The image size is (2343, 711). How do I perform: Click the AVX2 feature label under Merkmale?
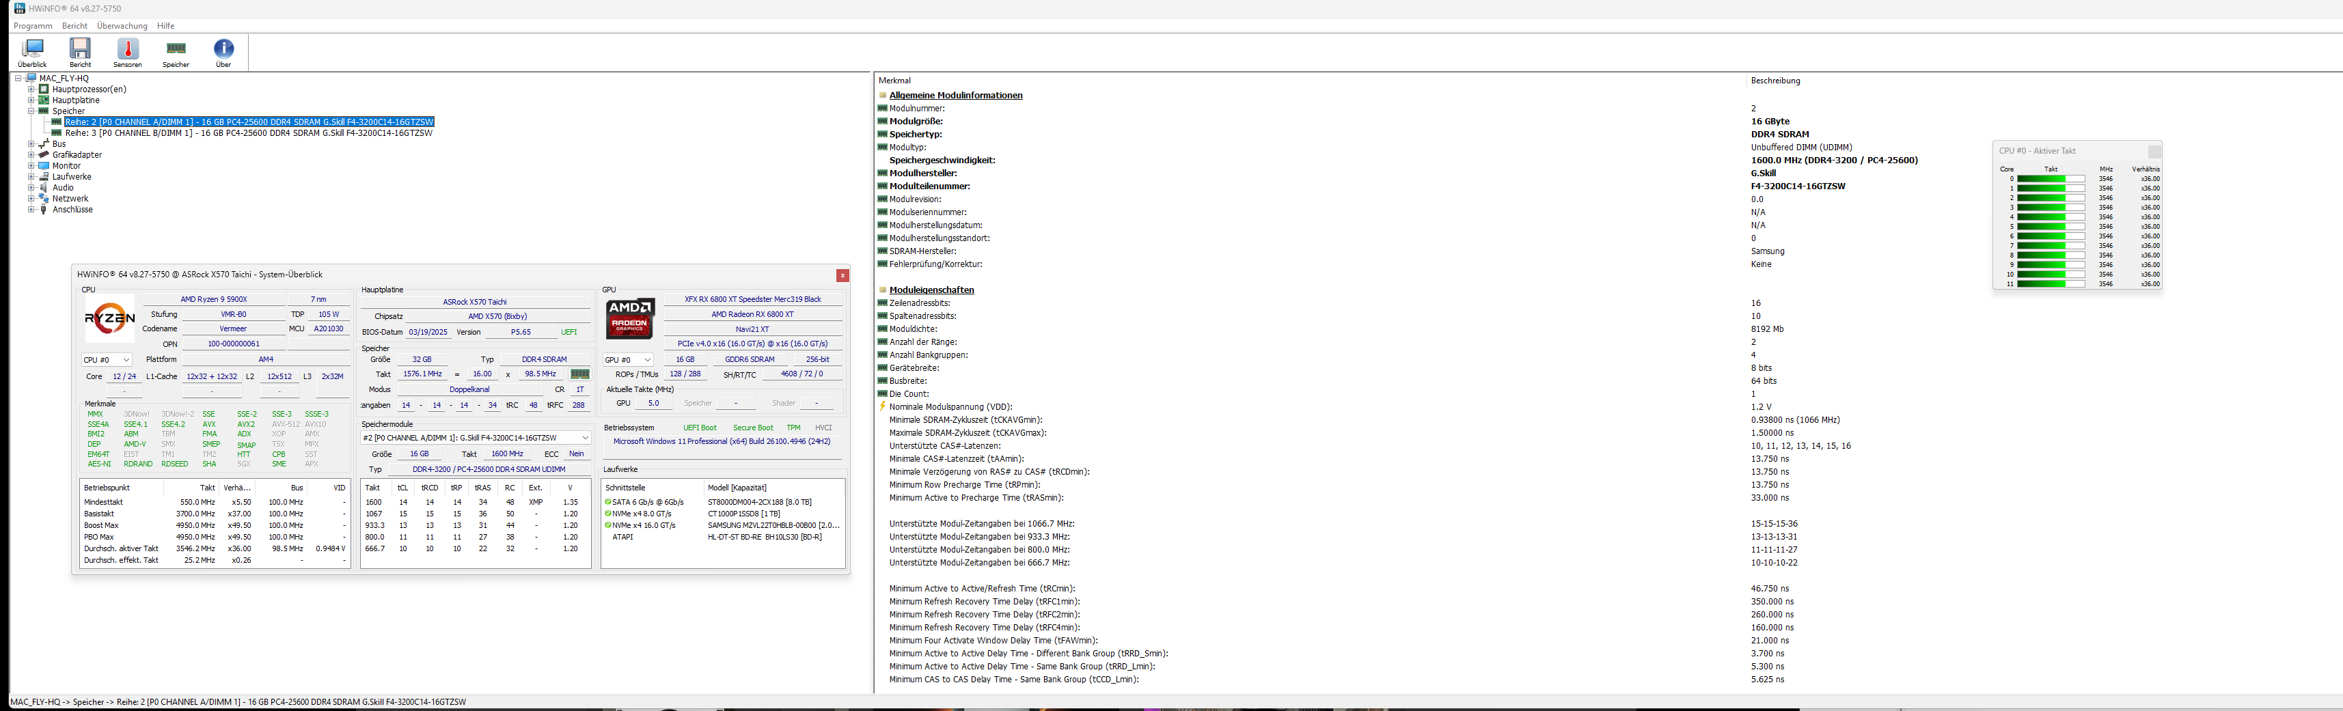coord(245,425)
